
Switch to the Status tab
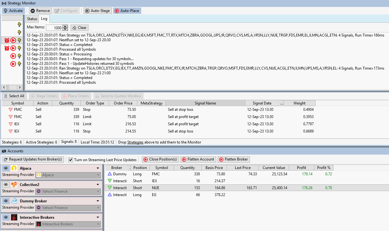point(32,19)
